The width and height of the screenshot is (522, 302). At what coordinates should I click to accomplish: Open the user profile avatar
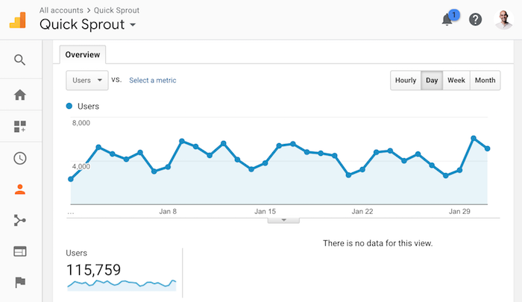(503, 19)
